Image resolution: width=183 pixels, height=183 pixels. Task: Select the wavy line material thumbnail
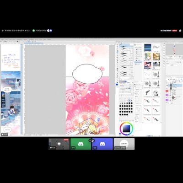click(x=148, y=75)
